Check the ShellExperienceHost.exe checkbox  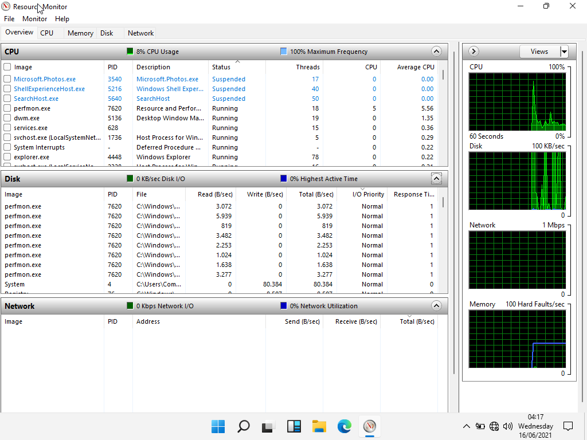coord(7,89)
